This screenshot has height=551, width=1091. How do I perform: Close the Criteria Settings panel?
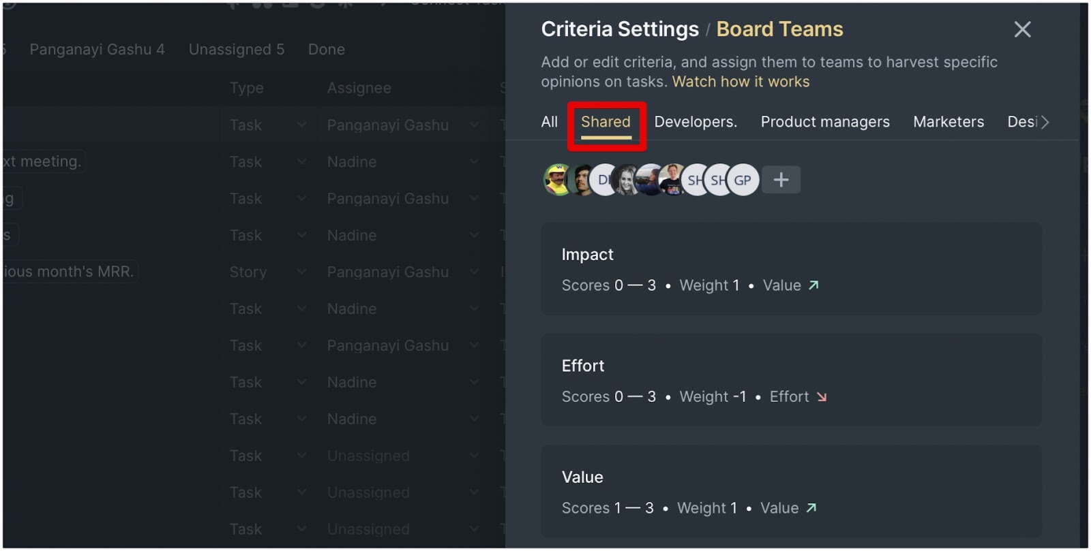coord(1022,29)
